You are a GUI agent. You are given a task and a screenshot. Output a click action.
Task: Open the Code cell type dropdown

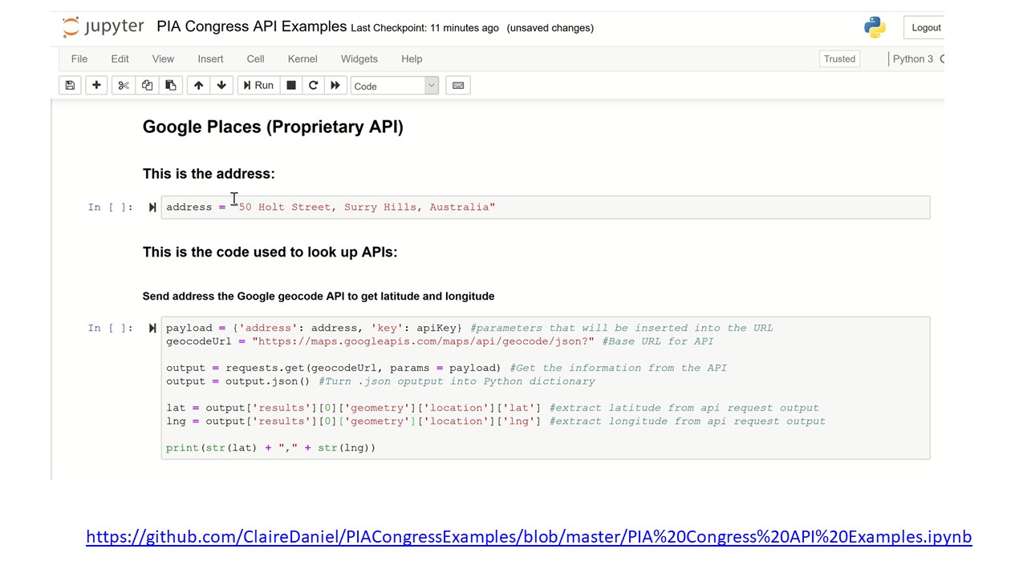pyautogui.click(x=395, y=86)
